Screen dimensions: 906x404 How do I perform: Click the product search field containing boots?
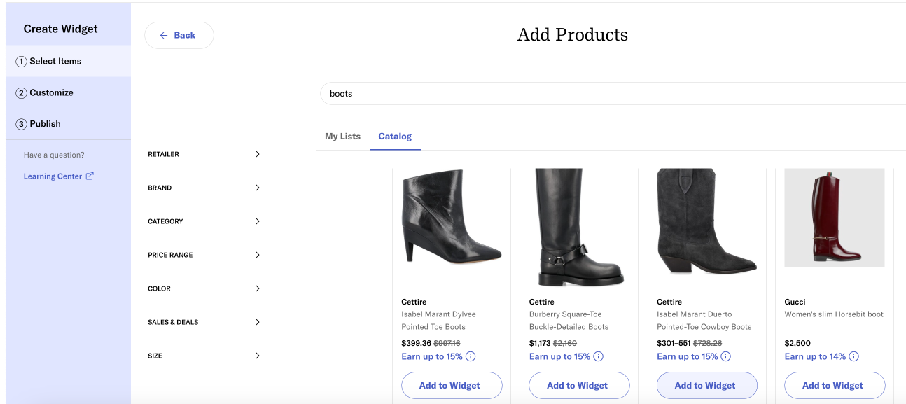[613, 93]
